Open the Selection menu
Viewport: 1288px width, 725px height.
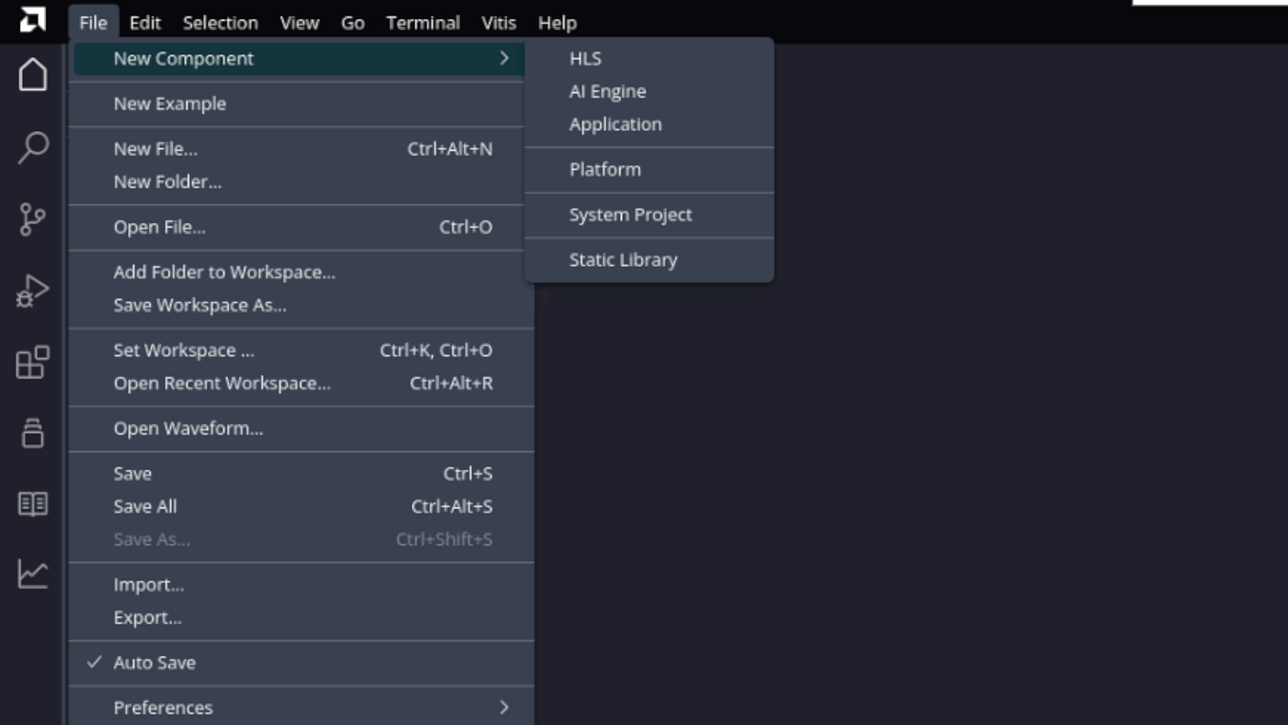tap(220, 23)
